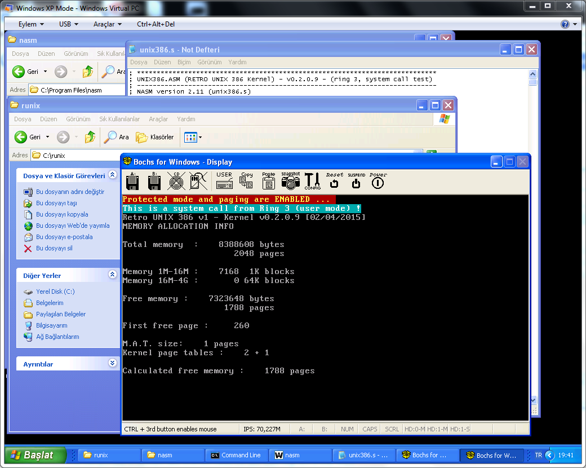586x468 pixels.
Task: Switch to unix386.s taskbar button
Action: coord(363,455)
